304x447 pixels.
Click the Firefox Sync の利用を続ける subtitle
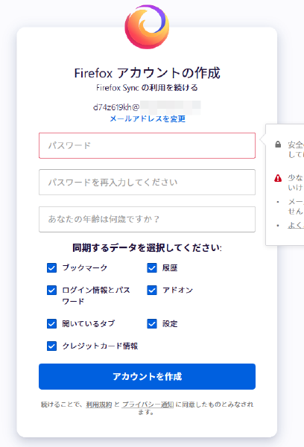147,87
